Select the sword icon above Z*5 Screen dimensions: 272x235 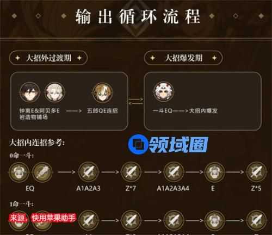[x=256, y=172]
